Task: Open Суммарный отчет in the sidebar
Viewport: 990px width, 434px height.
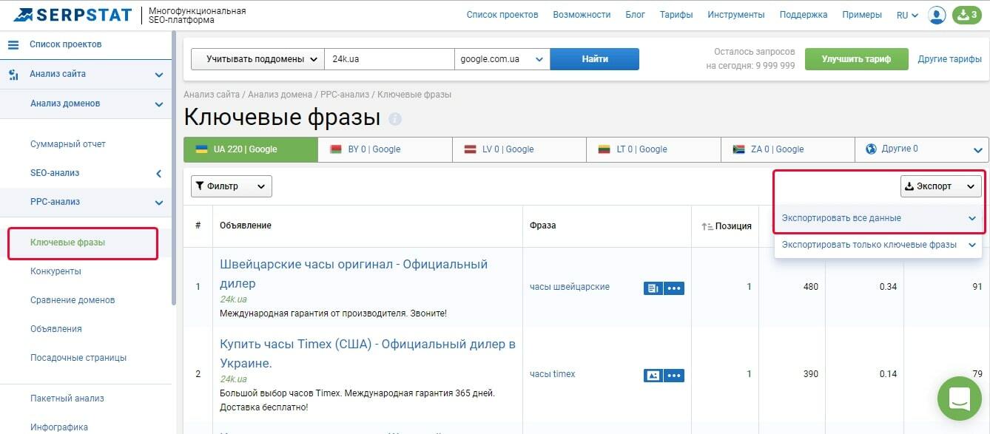Action: pos(68,144)
